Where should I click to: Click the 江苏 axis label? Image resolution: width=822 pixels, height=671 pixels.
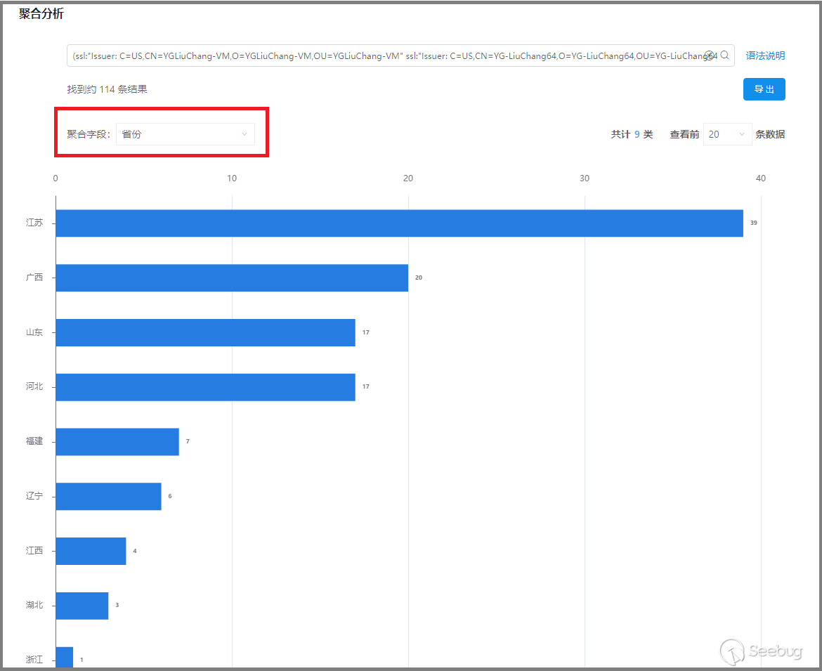34,223
